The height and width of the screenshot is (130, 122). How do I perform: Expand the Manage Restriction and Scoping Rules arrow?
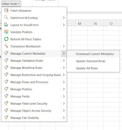[x=64, y=75]
